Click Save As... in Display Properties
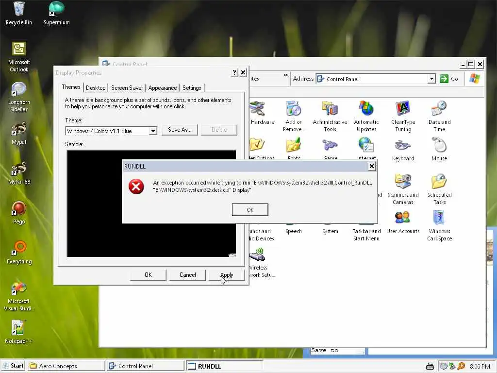The width and height of the screenshot is (497, 373). [180, 129]
